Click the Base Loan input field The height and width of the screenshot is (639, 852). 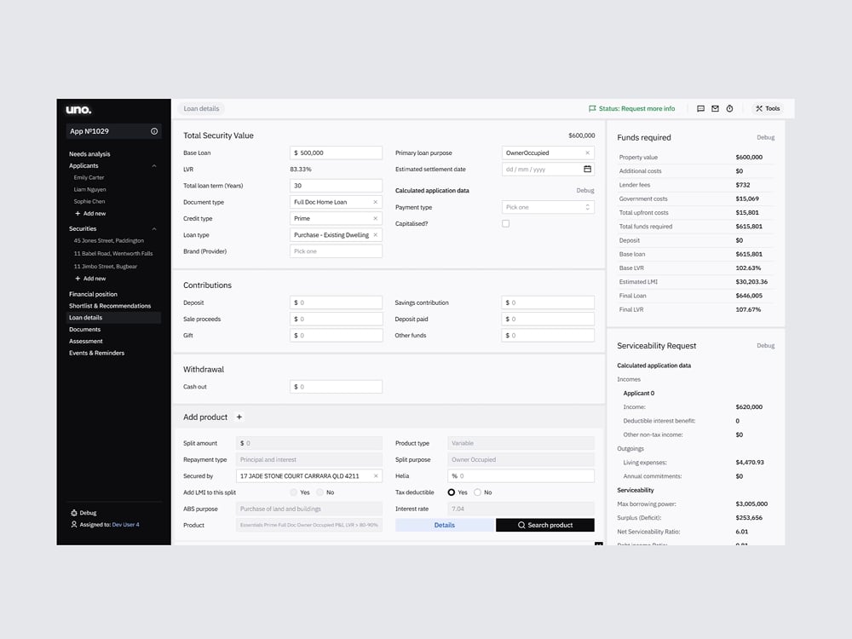(x=336, y=153)
